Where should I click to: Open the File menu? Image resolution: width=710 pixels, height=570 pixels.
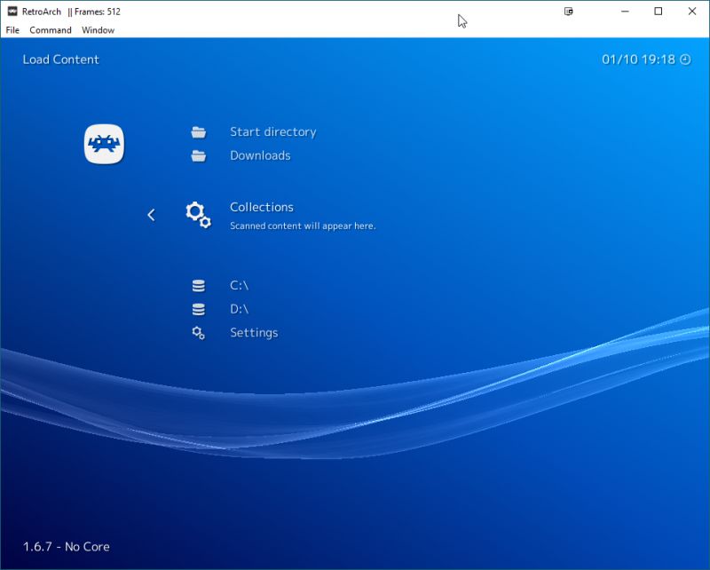(12, 29)
